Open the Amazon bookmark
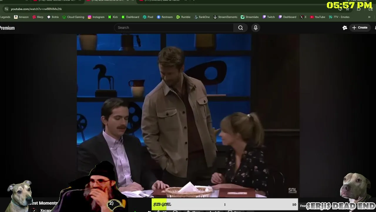Viewport: 376px width, 212px height. click(x=21, y=17)
